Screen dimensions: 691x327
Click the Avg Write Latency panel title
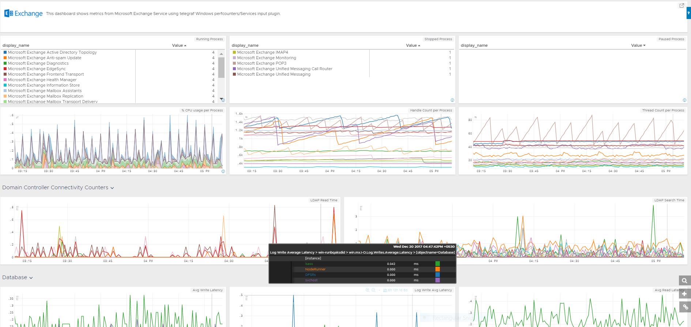208,290
